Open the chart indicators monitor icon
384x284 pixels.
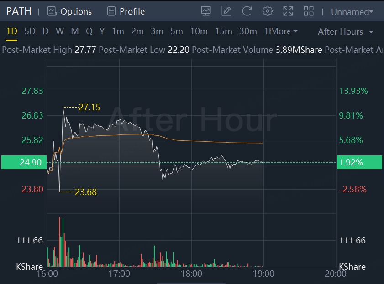tap(206, 11)
